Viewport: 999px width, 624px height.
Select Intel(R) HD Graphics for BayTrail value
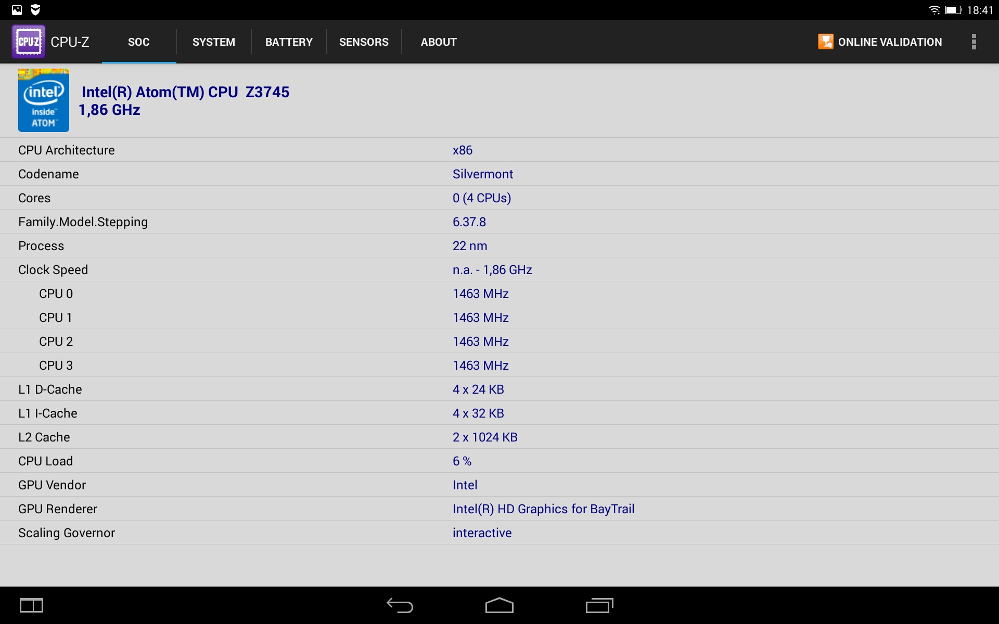543,509
